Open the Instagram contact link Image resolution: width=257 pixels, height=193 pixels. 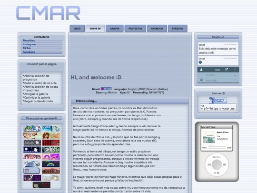click(41, 44)
